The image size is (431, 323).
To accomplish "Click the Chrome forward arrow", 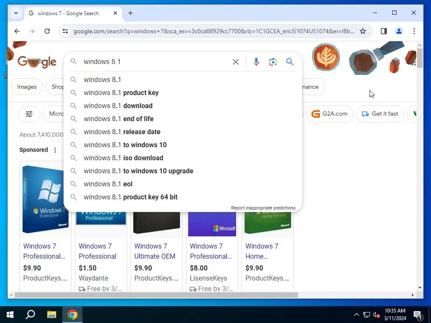I will tap(32, 31).
